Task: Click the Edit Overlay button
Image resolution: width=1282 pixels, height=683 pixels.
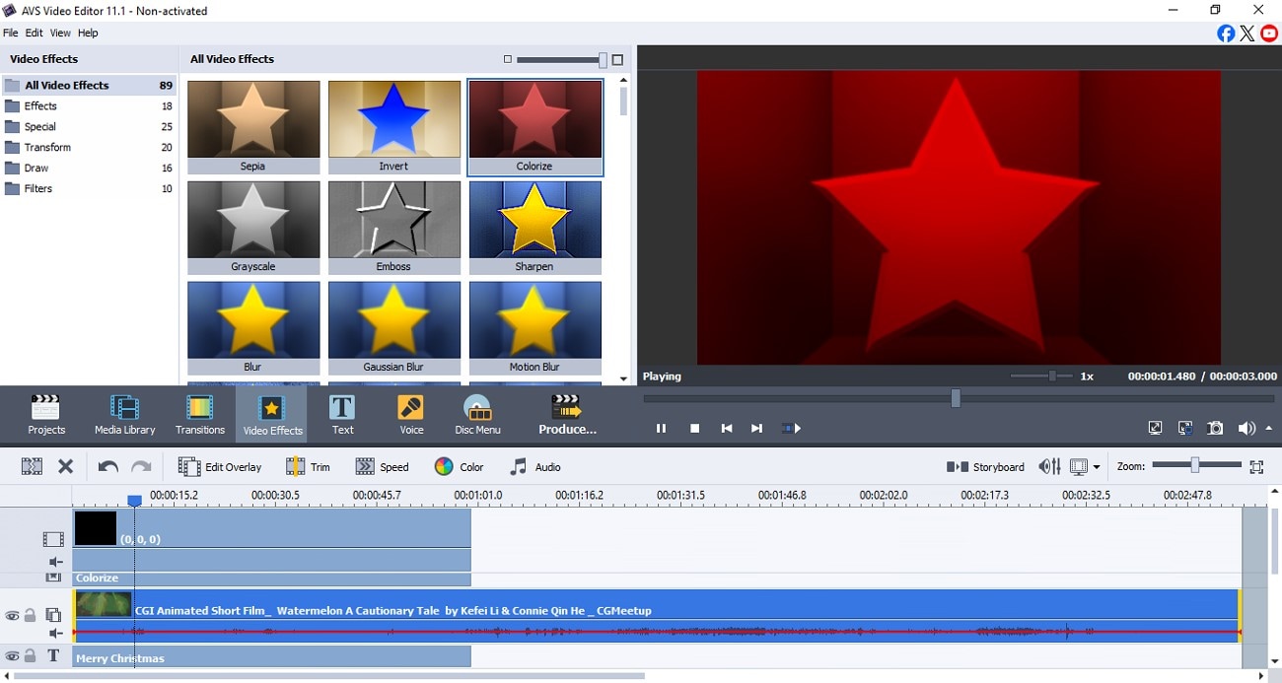Action: pyautogui.click(x=220, y=467)
